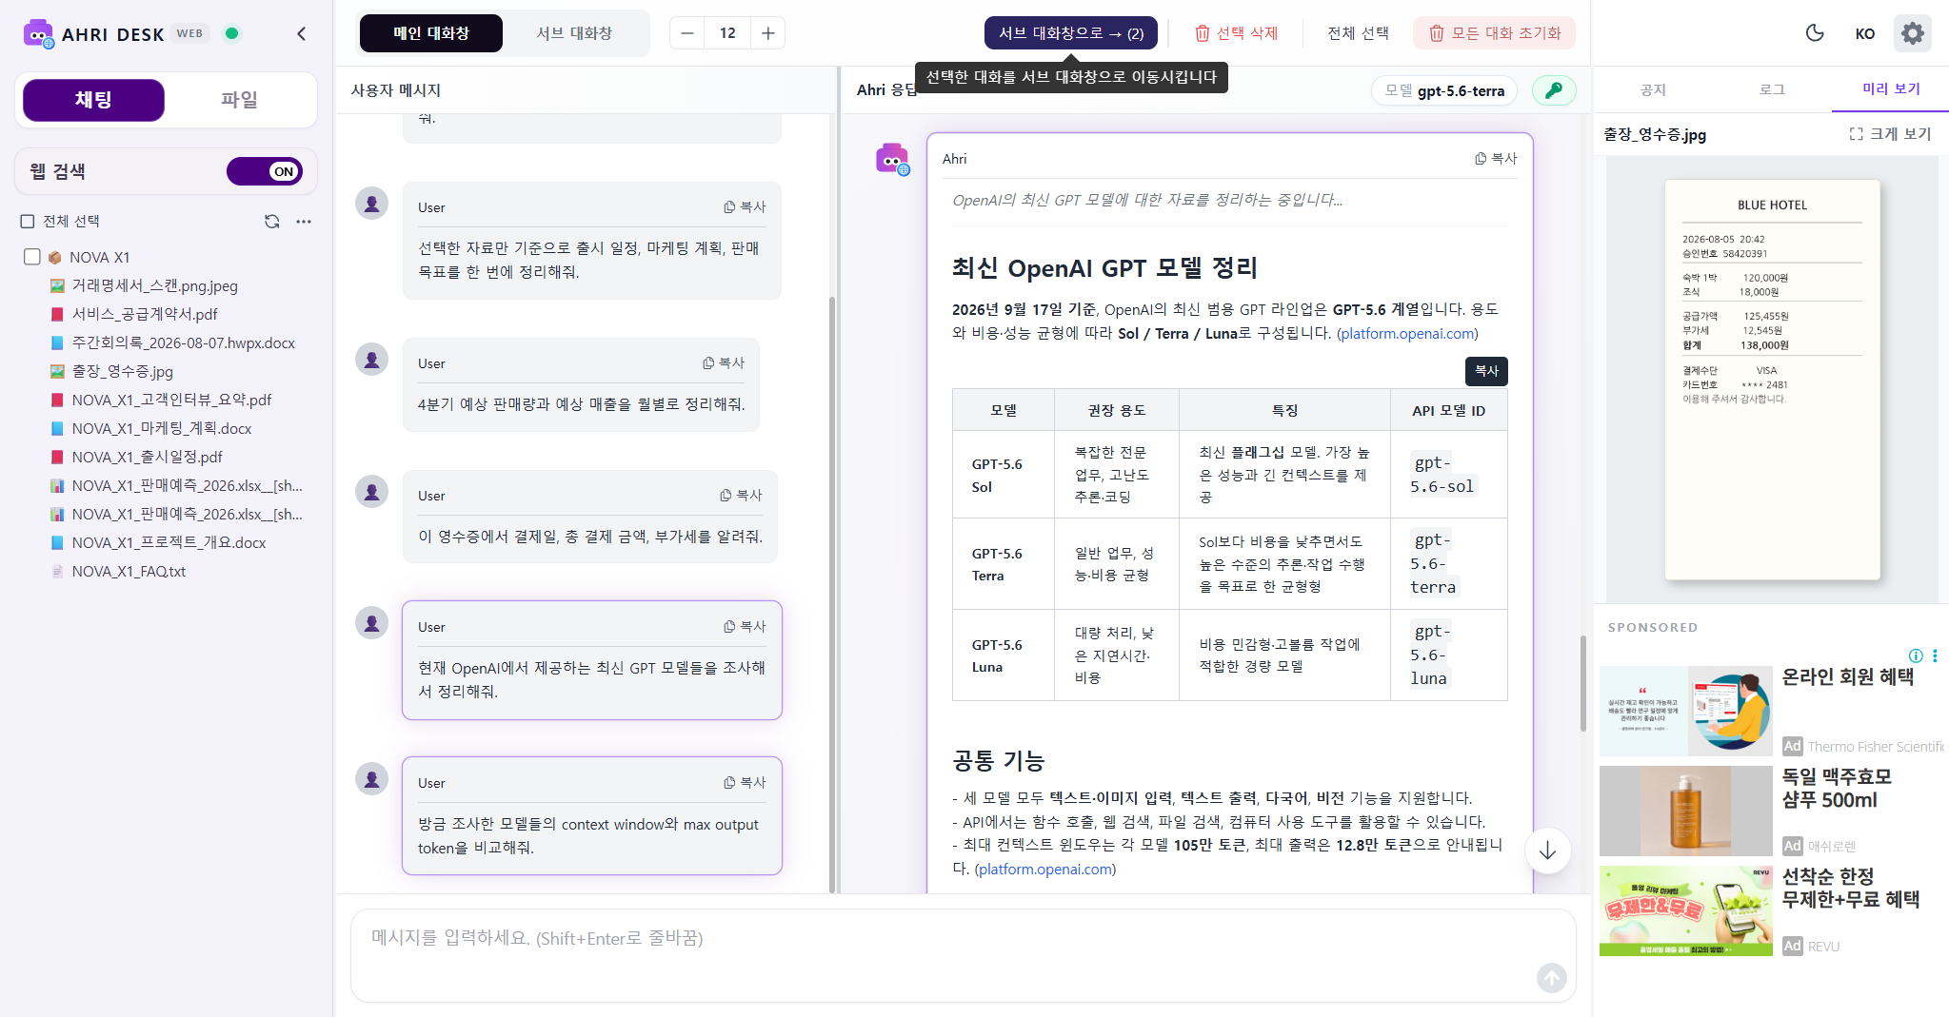The width and height of the screenshot is (1949, 1017).
Task: Open the platform.openai.com link in intro paragraph
Action: point(1407,333)
